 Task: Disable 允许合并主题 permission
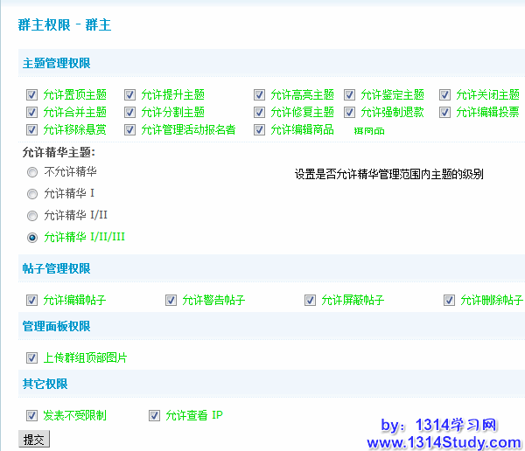(x=32, y=112)
